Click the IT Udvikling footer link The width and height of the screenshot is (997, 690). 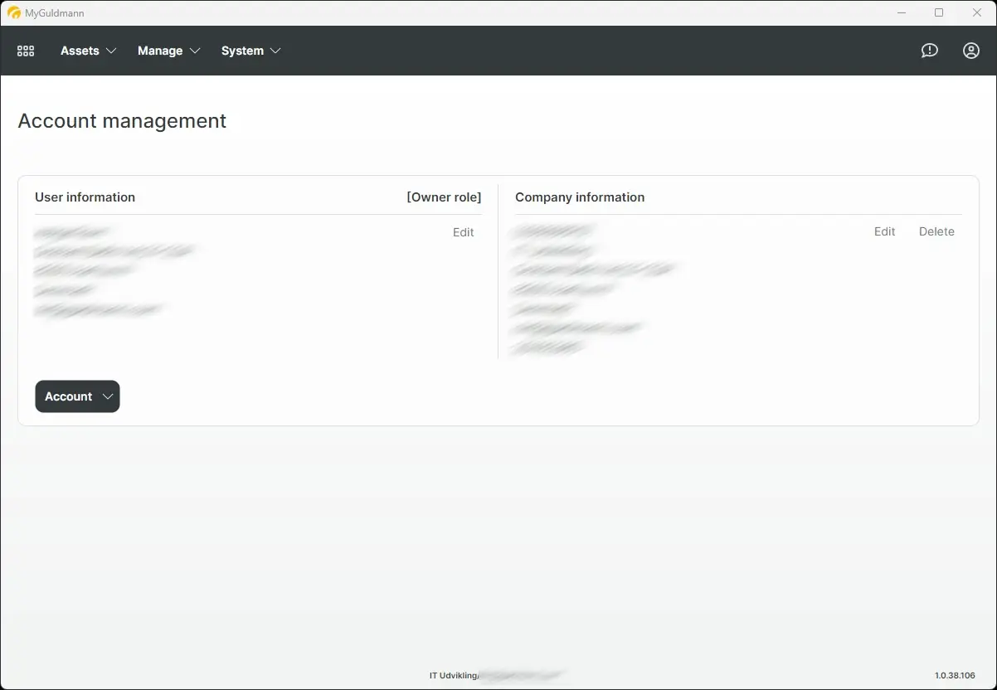[453, 675]
